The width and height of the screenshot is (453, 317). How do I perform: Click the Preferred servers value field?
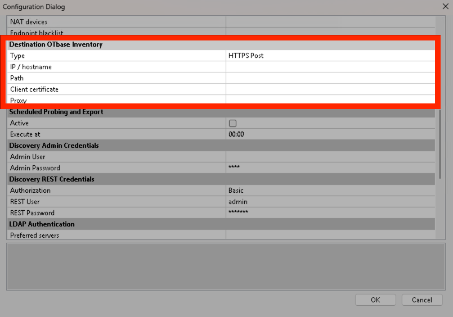(330, 235)
